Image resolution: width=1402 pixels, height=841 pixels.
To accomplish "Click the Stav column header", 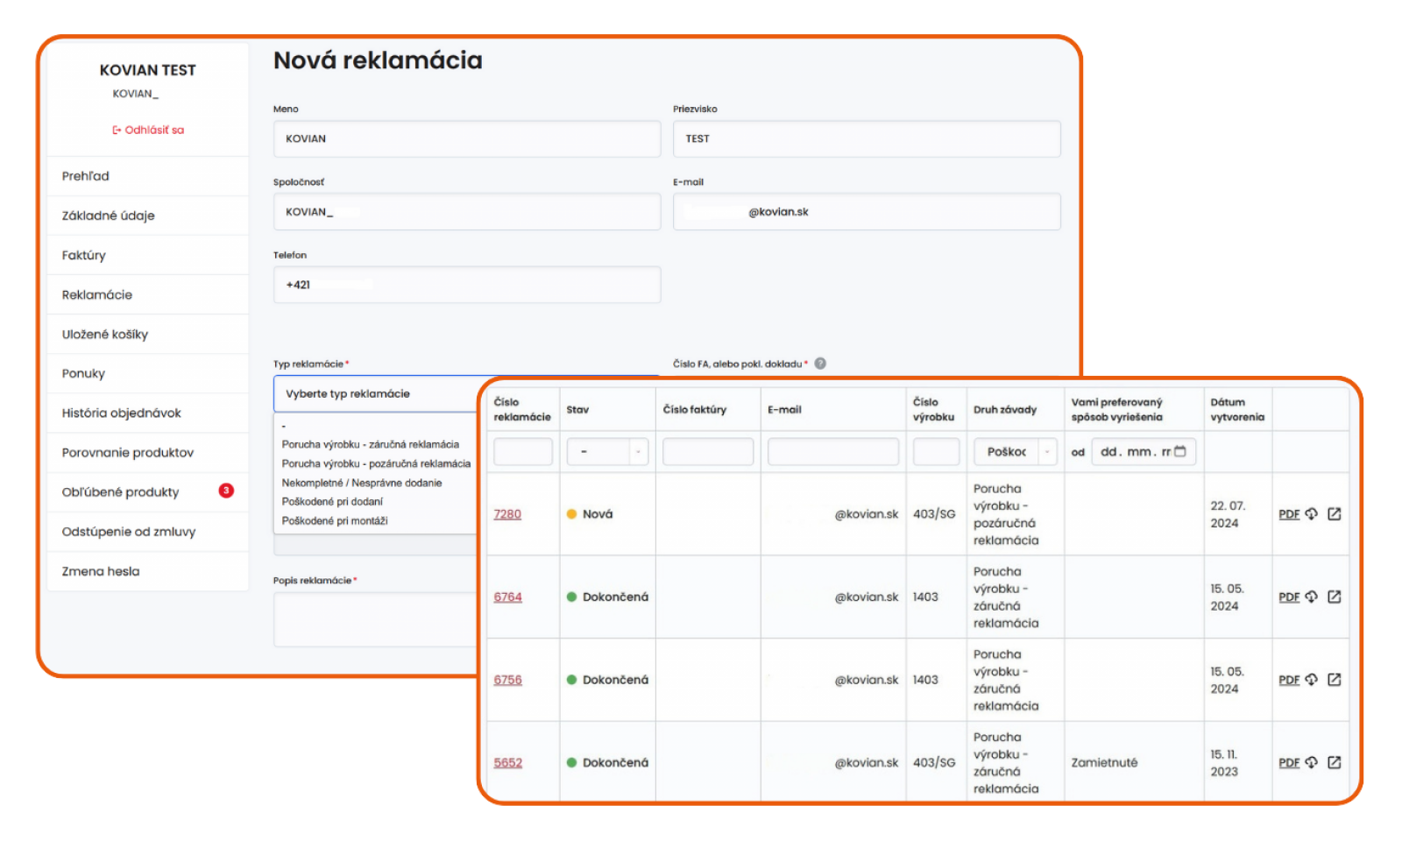I will (577, 410).
